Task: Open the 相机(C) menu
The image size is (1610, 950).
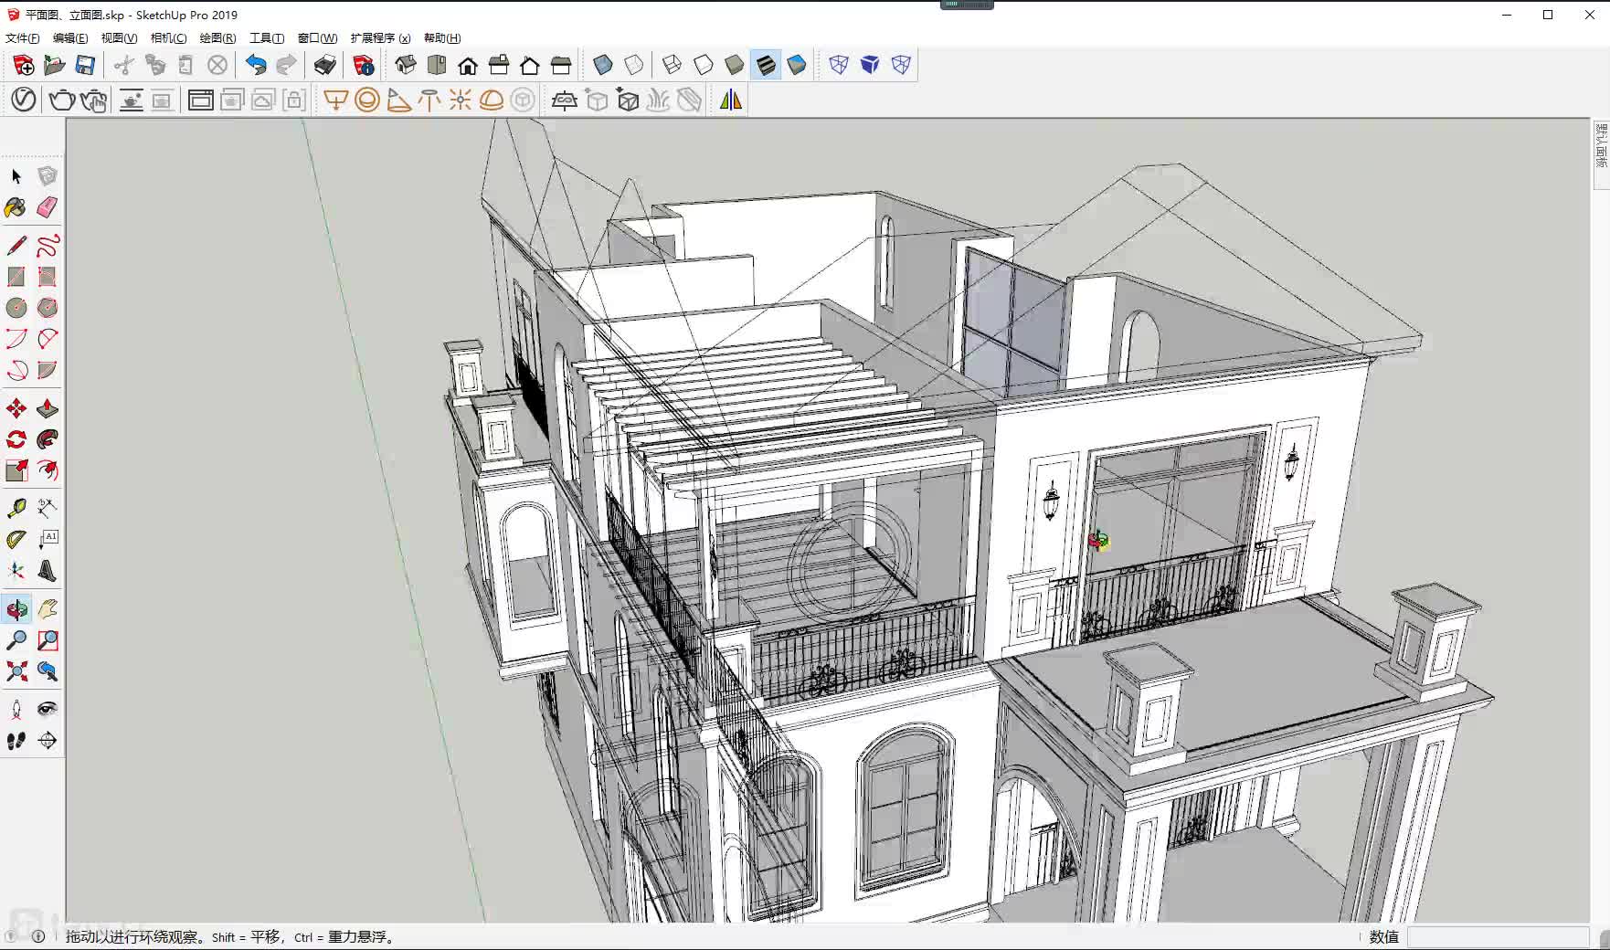Action: click(x=168, y=38)
